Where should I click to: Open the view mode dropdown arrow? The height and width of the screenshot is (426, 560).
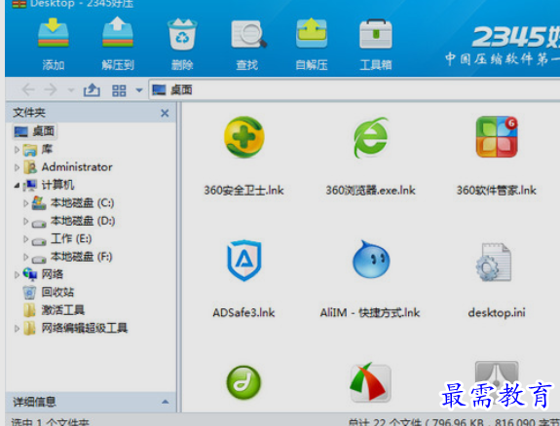click(139, 90)
